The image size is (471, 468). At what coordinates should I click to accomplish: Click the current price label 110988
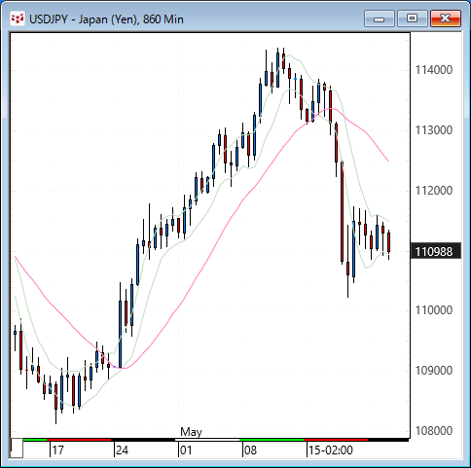pyautogui.click(x=436, y=251)
